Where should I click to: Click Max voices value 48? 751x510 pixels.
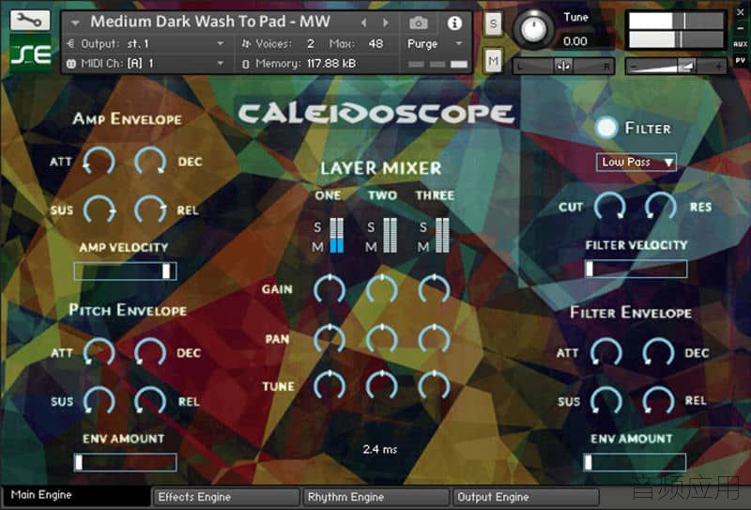[375, 43]
